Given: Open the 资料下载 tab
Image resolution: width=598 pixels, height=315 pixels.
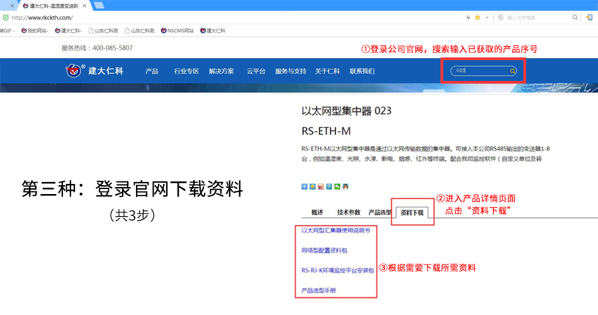Looking at the screenshot, I should [412, 212].
